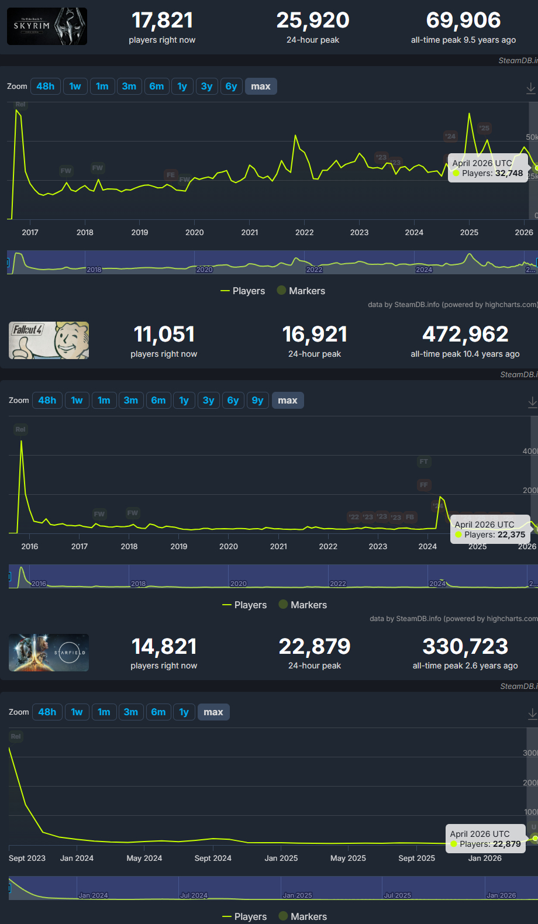
Task: Select max zoom on the Starfield chart
Action: tap(213, 712)
